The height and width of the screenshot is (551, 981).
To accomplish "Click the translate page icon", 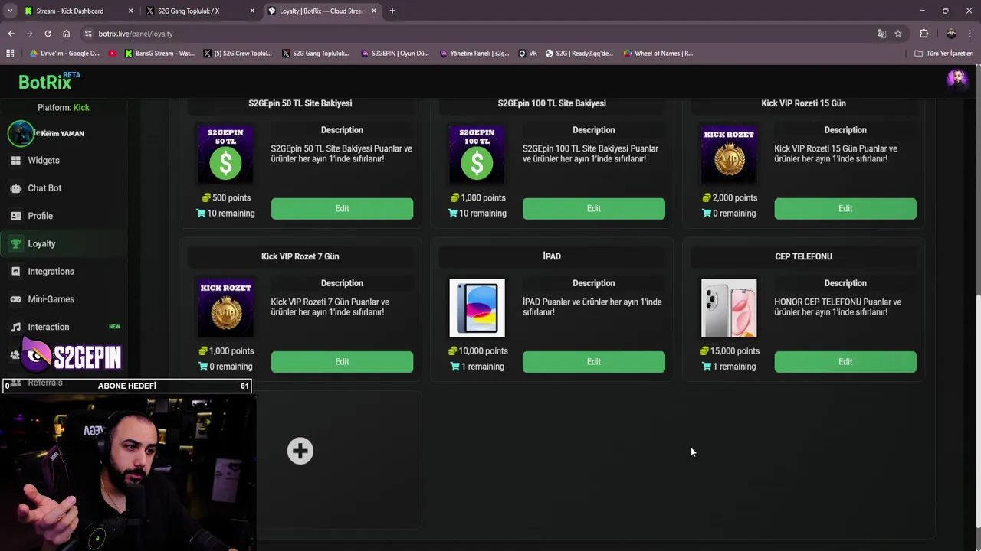I will pyautogui.click(x=881, y=34).
